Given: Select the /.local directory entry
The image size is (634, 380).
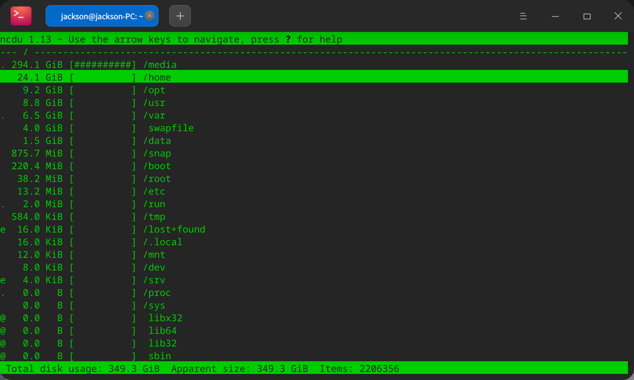Looking at the screenshot, I should pos(163,242).
